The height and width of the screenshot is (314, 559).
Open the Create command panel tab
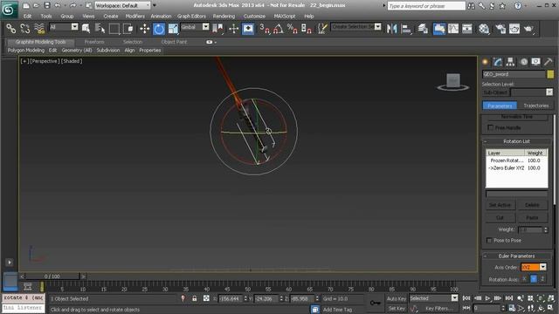click(486, 62)
